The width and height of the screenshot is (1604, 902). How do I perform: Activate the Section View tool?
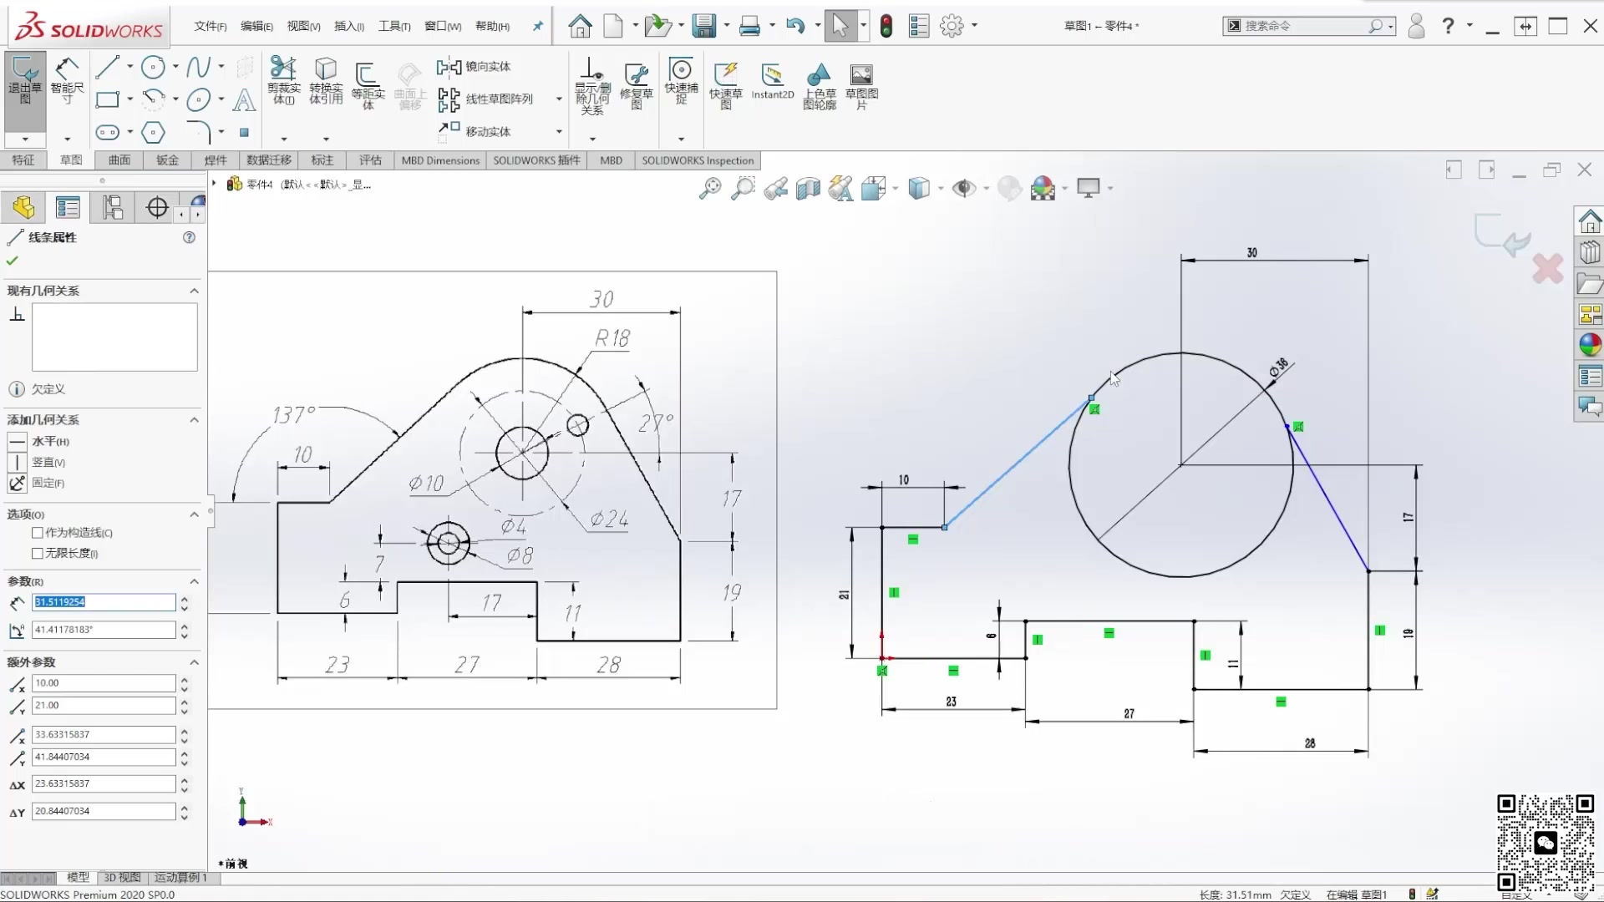[809, 189]
